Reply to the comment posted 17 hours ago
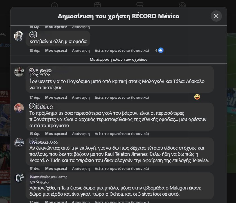236x203 pixels. pyautogui.click(x=81, y=97)
